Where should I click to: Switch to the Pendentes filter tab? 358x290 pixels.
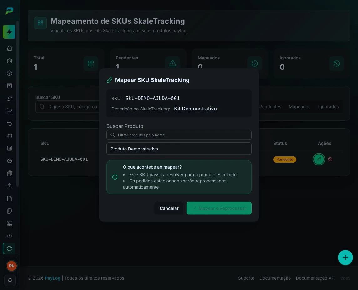coord(270,107)
